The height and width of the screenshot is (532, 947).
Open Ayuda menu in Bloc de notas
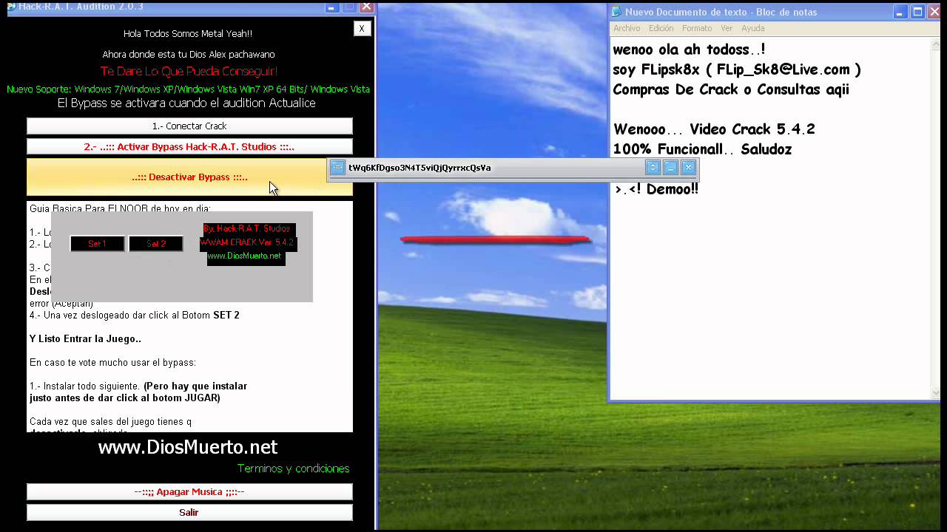point(752,28)
